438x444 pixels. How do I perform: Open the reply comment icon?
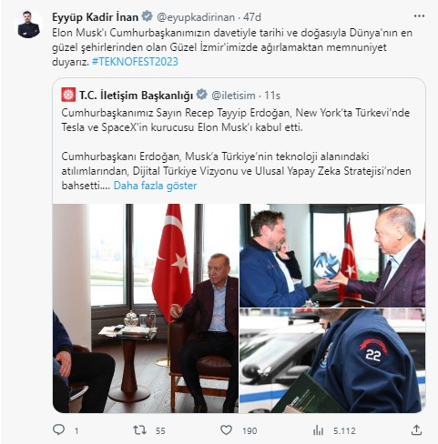tap(58, 429)
